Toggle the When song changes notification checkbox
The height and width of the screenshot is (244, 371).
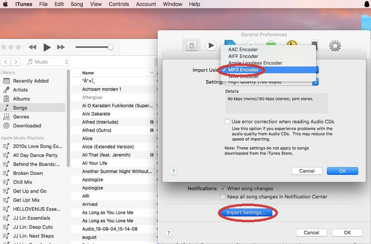(223, 188)
